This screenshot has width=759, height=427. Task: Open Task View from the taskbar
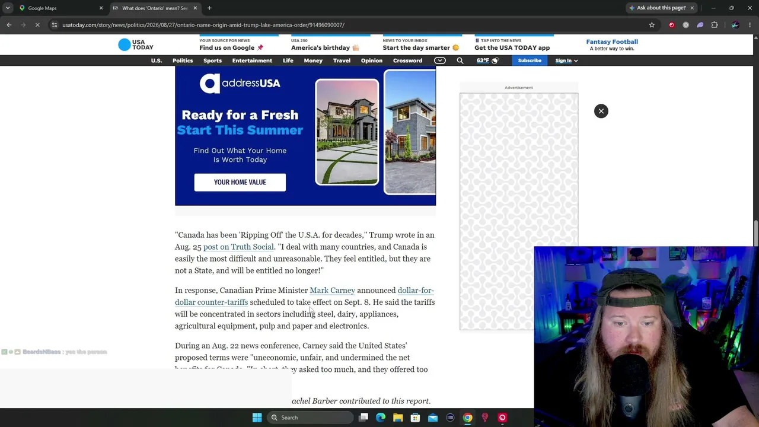363,418
